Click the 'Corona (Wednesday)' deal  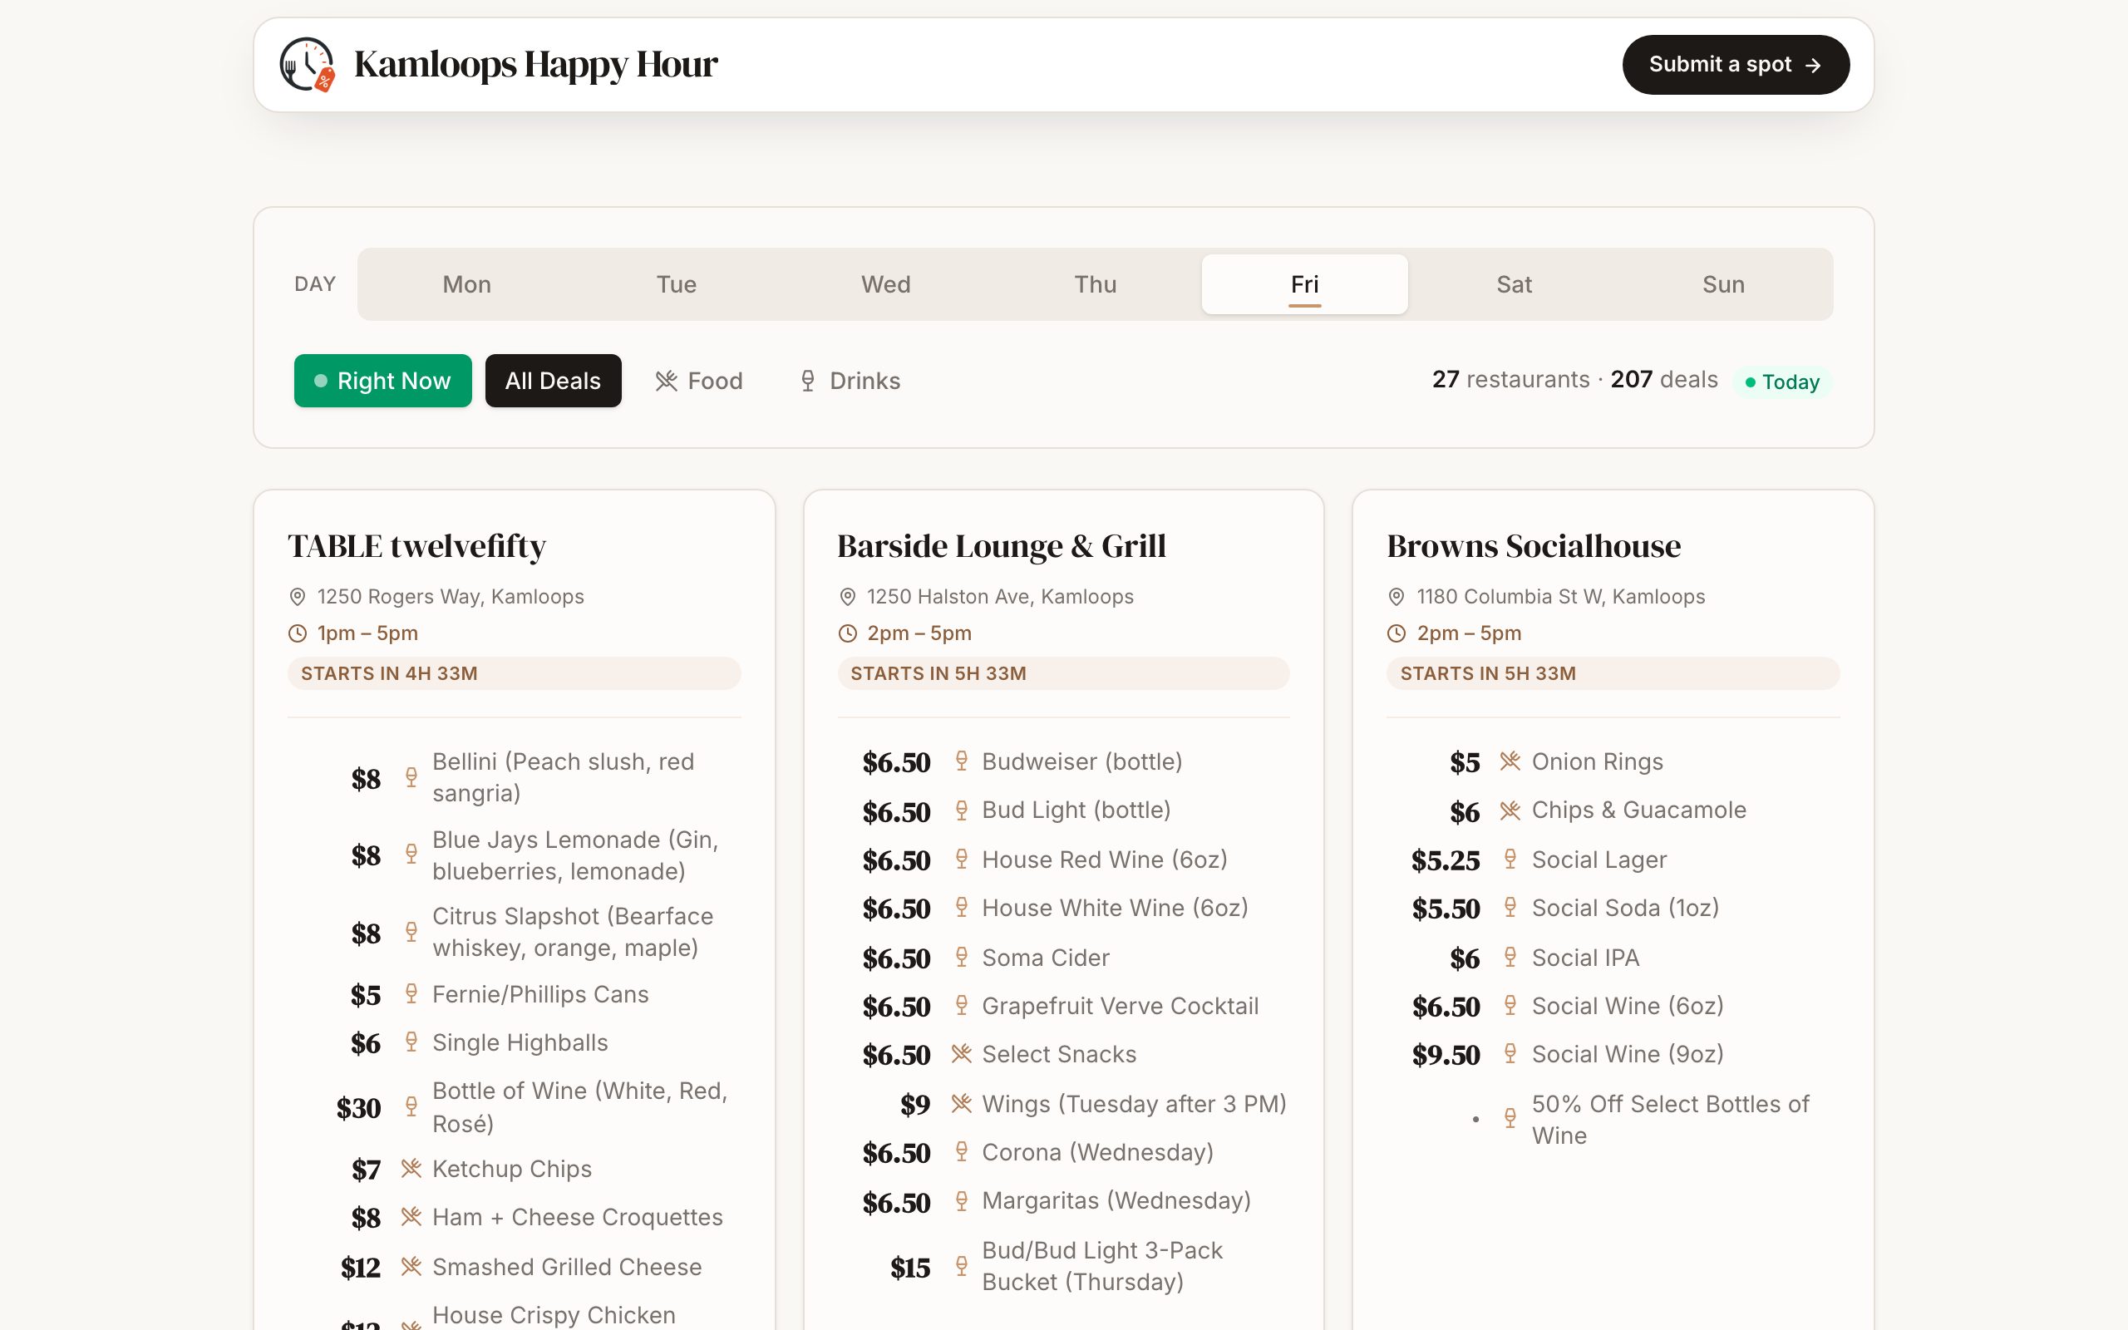pyautogui.click(x=1097, y=1152)
